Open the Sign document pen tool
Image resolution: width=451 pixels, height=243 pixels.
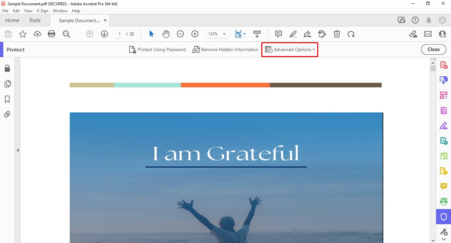click(308, 34)
